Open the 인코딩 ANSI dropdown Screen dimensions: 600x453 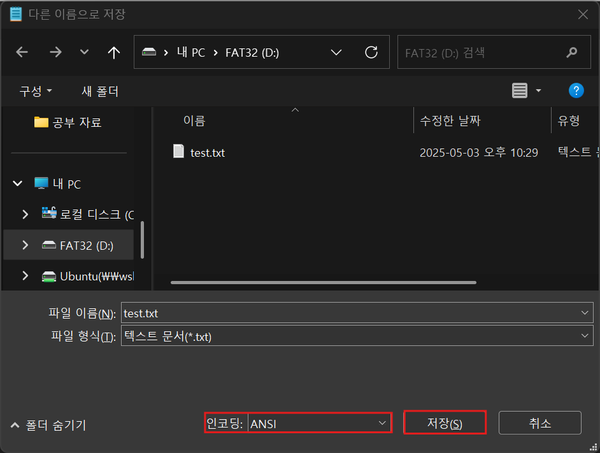click(318, 423)
